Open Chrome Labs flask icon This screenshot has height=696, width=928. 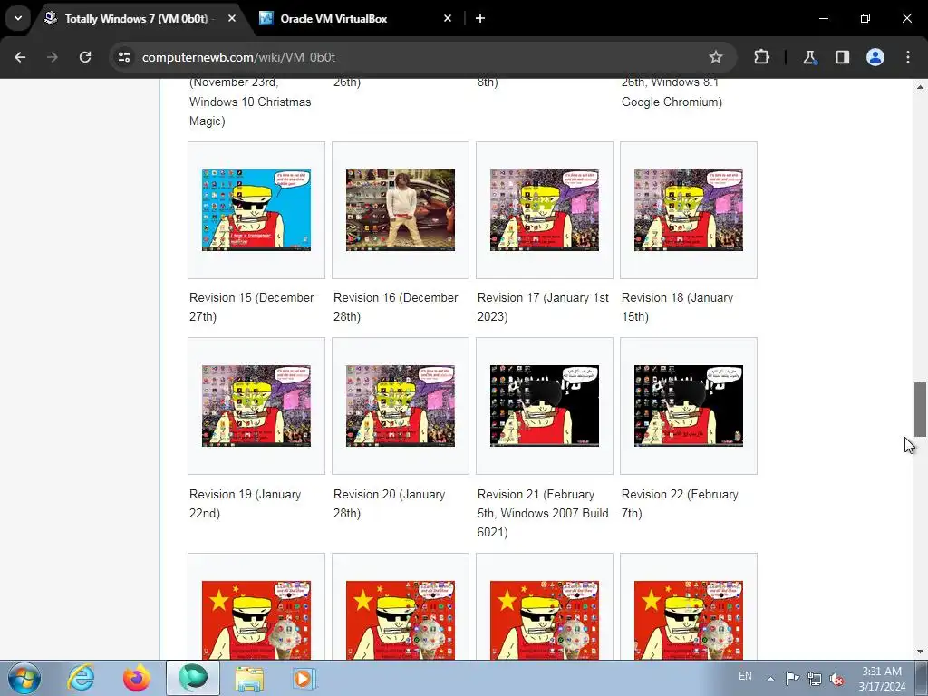pyautogui.click(x=809, y=57)
